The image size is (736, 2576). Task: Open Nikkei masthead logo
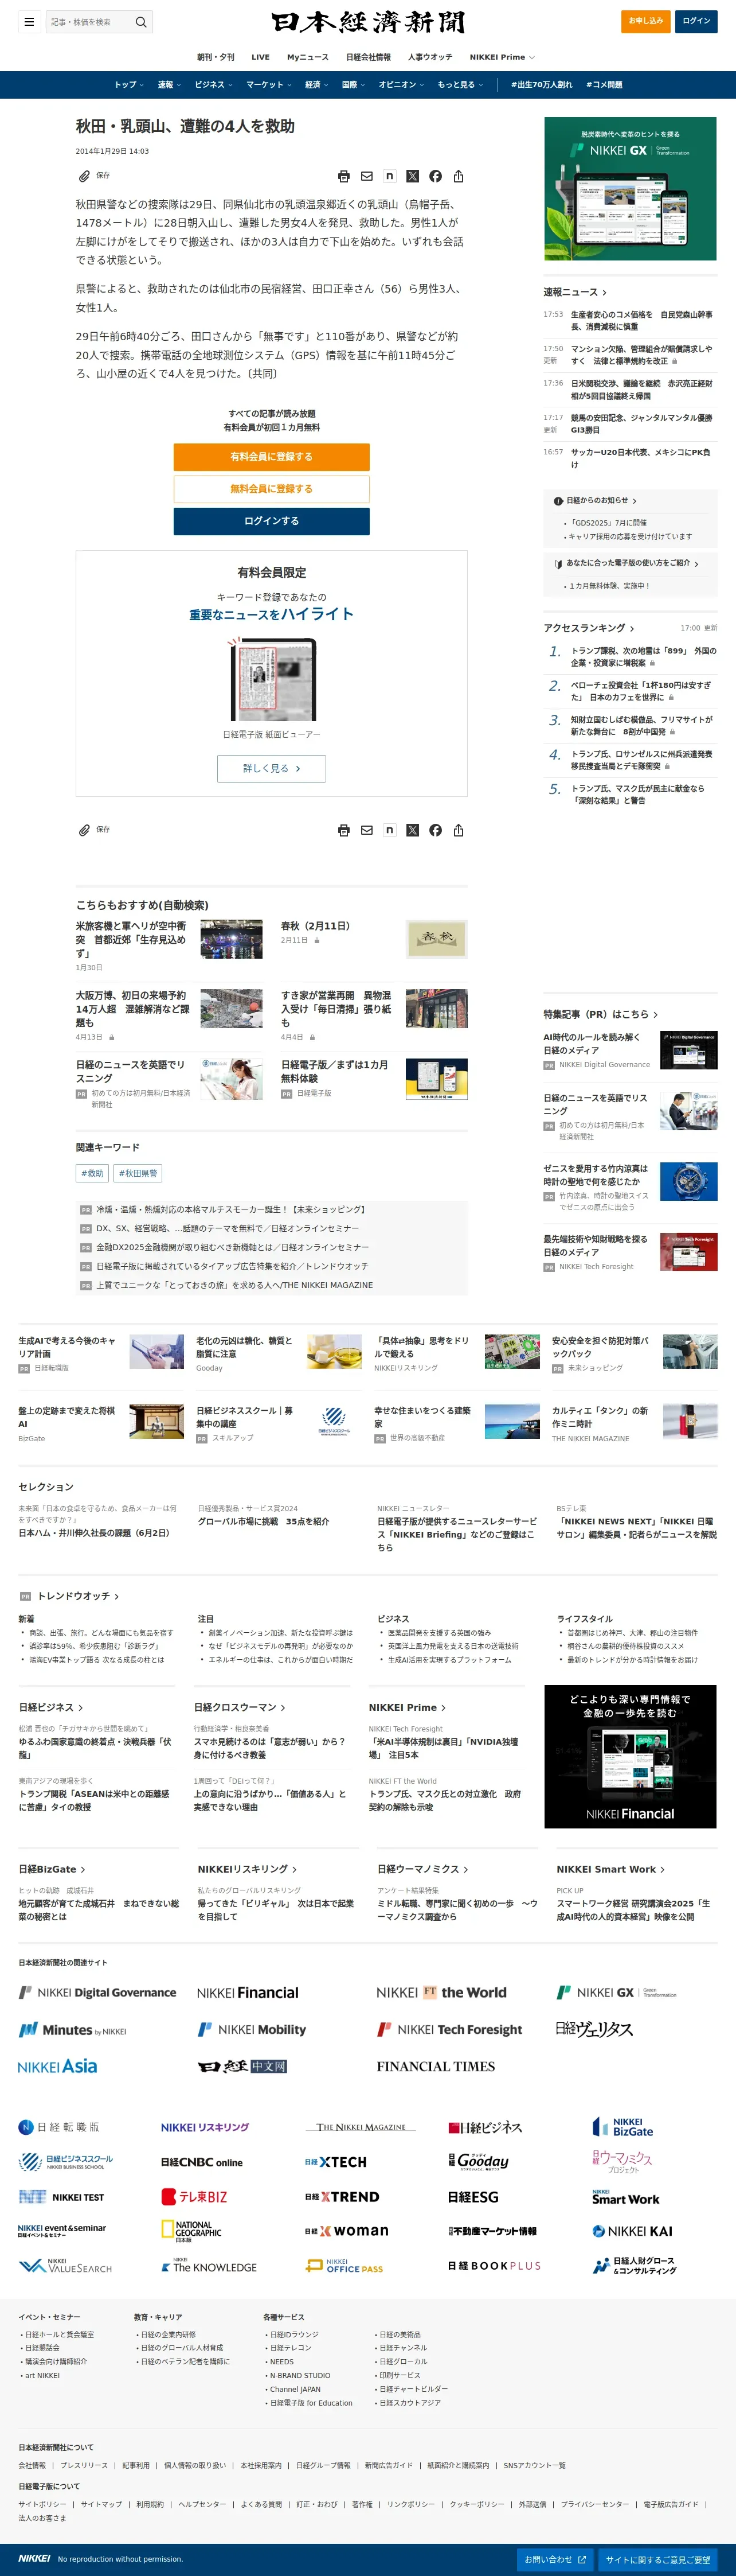click(367, 22)
